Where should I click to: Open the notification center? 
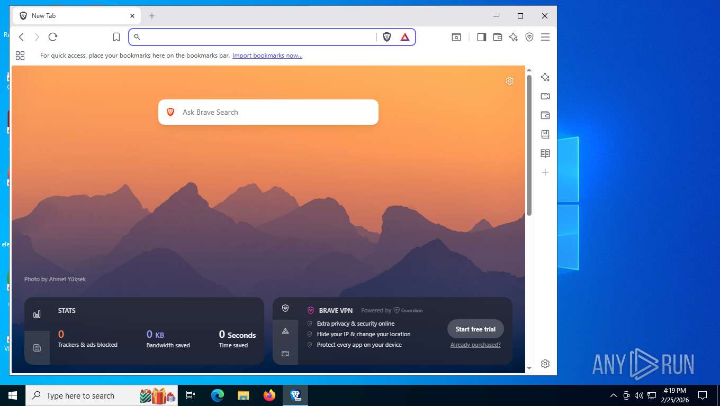pyautogui.click(x=703, y=395)
